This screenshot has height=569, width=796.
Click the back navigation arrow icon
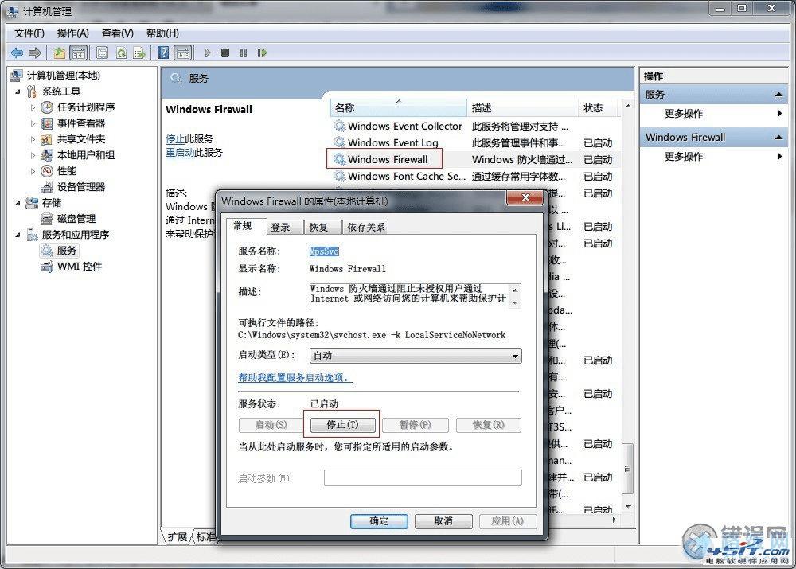[18, 53]
